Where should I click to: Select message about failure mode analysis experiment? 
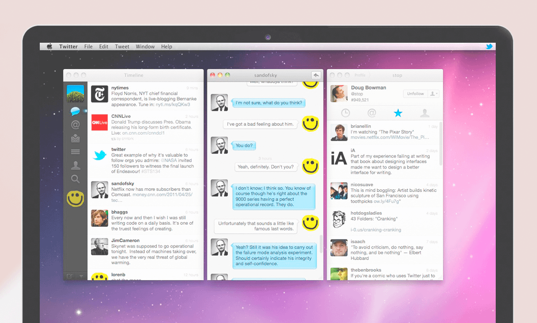274,255
